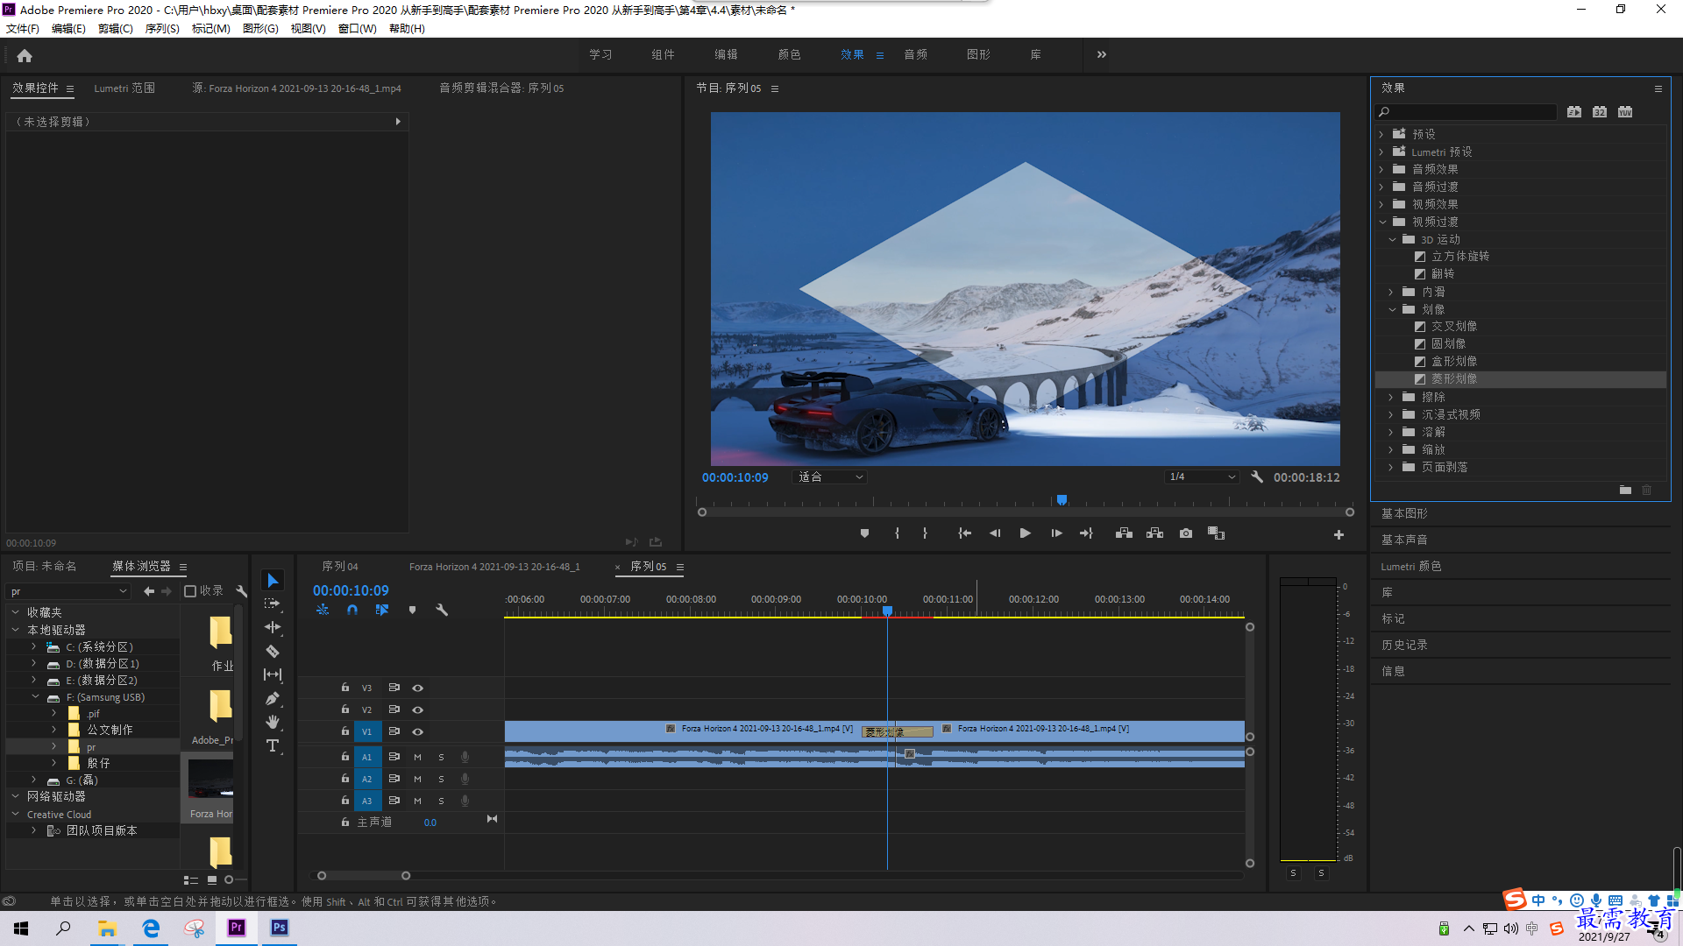Select the Slip tool

pyautogui.click(x=273, y=674)
